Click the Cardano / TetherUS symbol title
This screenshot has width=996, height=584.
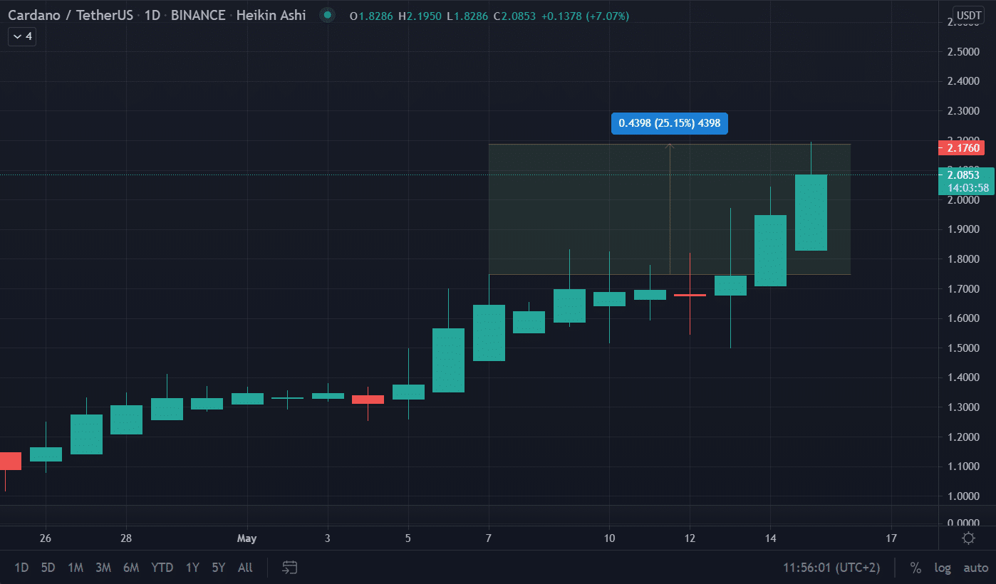(x=71, y=15)
